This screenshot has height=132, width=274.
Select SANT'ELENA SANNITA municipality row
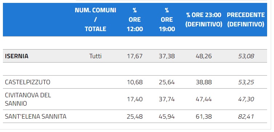[x=135, y=116]
